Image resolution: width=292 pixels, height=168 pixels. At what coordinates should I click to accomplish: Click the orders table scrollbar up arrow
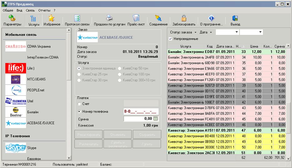[x=288, y=46]
